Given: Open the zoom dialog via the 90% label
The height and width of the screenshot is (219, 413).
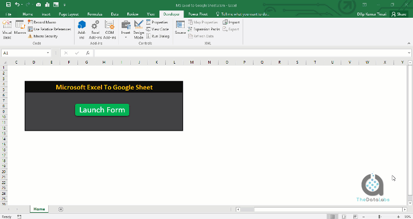Looking at the screenshot, I should point(407,217).
